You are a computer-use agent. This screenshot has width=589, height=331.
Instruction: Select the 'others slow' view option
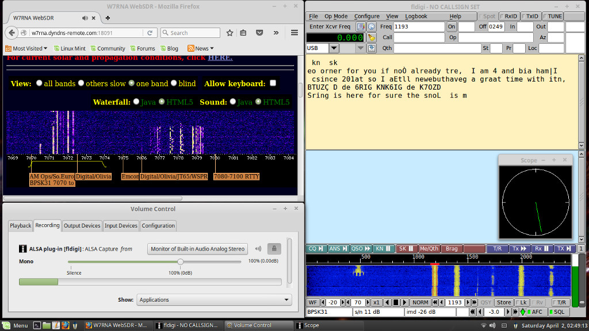81,83
